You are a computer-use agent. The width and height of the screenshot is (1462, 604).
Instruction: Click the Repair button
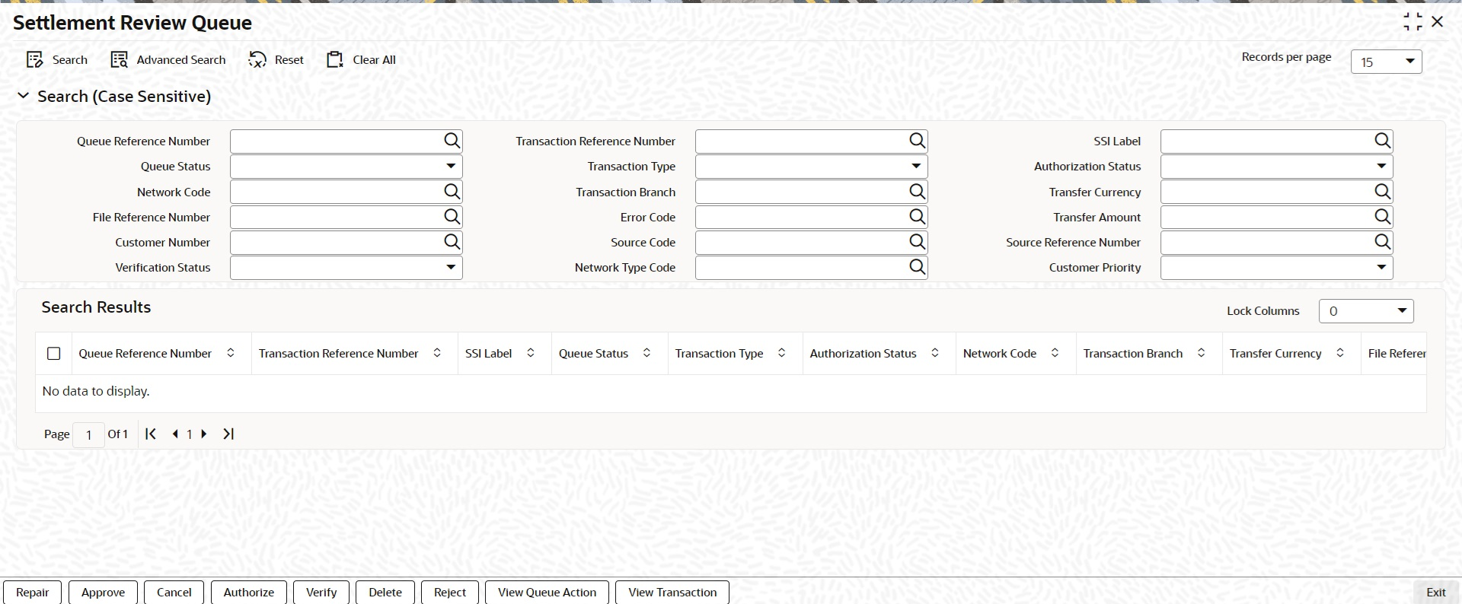[33, 593]
